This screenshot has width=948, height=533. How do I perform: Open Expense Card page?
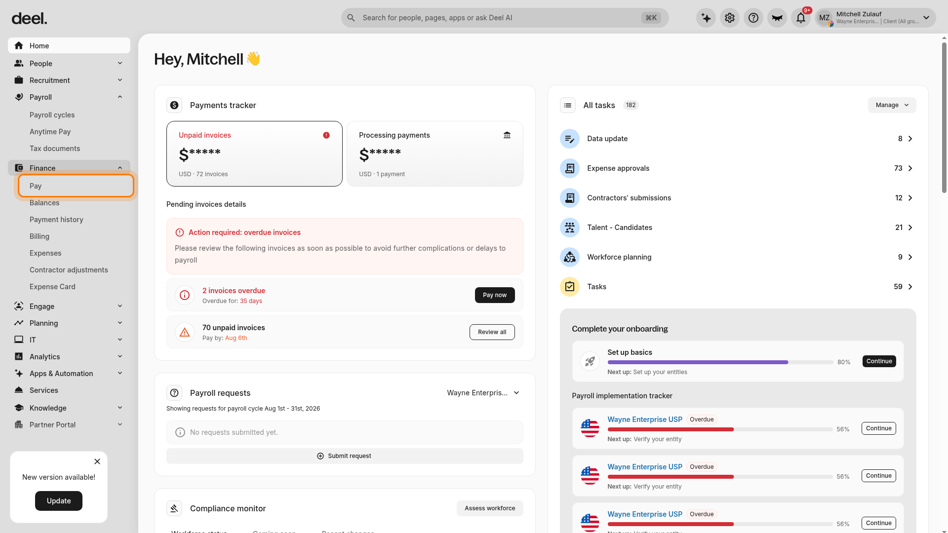point(52,287)
